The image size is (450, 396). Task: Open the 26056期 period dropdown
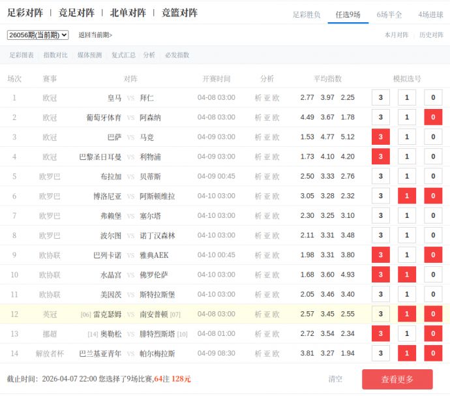click(x=37, y=35)
